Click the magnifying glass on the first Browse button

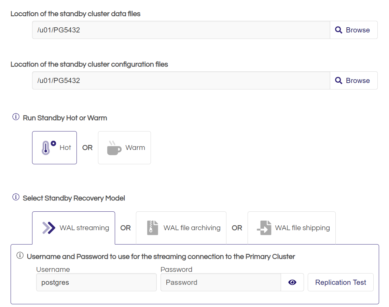point(338,30)
